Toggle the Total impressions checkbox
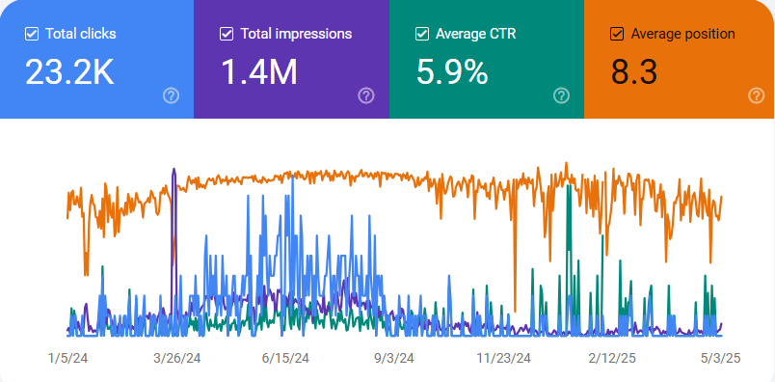Image resolution: width=775 pixels, height=382 pixels. coord(227,34)
